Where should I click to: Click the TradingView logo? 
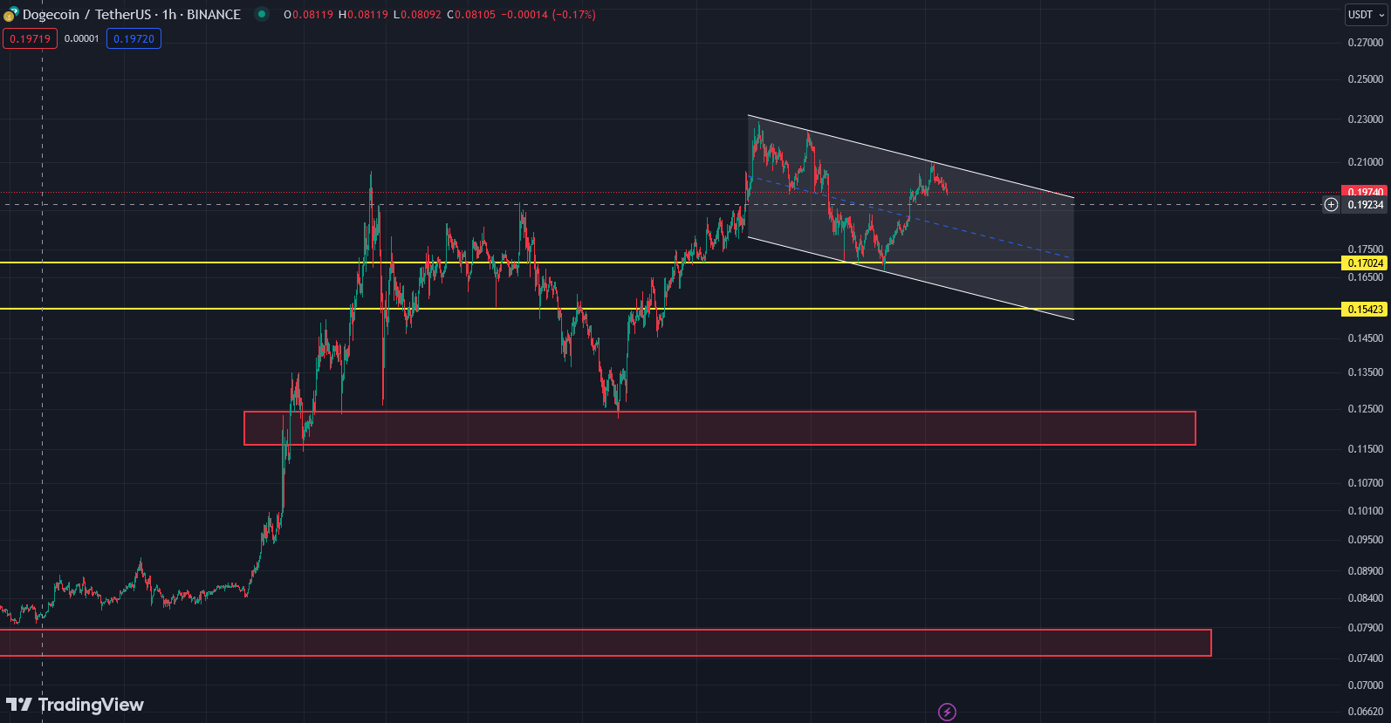pyautogui.click(x=75, y=705)
